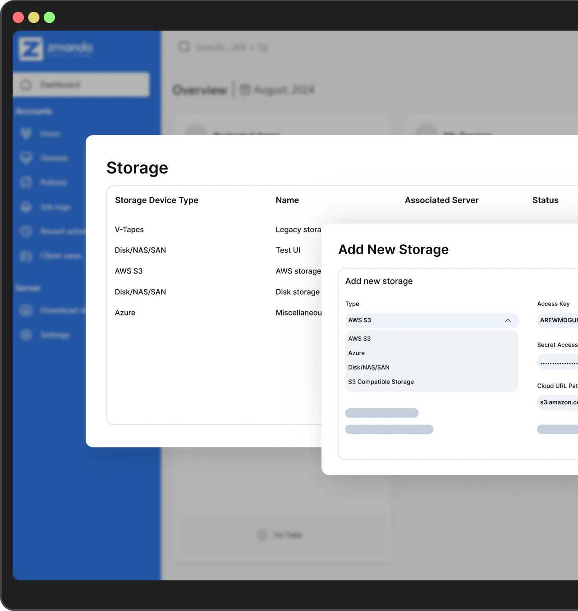This screenshot has width=578, height=611.
Task: Open Users via its sidebar icon
Action: (27, 134)
